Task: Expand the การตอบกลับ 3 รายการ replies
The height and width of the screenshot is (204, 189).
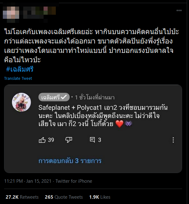Action: [x=70, y=161]
